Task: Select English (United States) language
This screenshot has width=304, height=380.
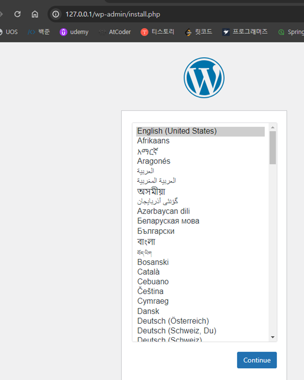Action: pos(200,131)
